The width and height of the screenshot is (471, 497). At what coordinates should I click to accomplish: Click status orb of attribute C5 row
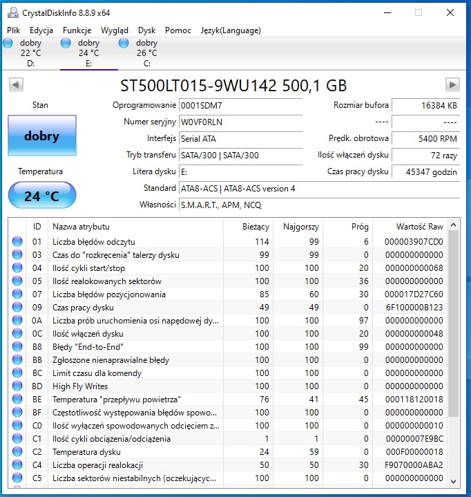17,478
